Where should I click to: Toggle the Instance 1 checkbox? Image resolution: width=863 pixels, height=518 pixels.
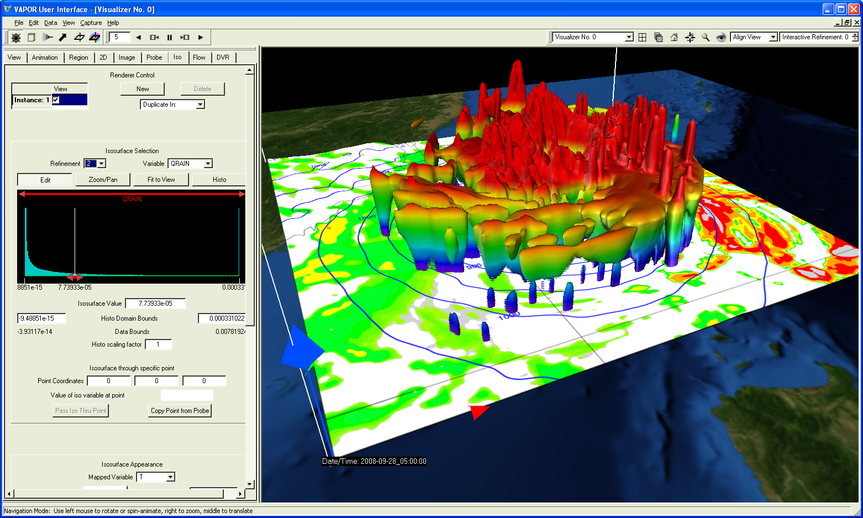(56, 100)
